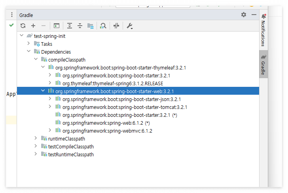288x193 pixels.
Task: Select runtimeClasspath configuration
Action: (138, 139)
